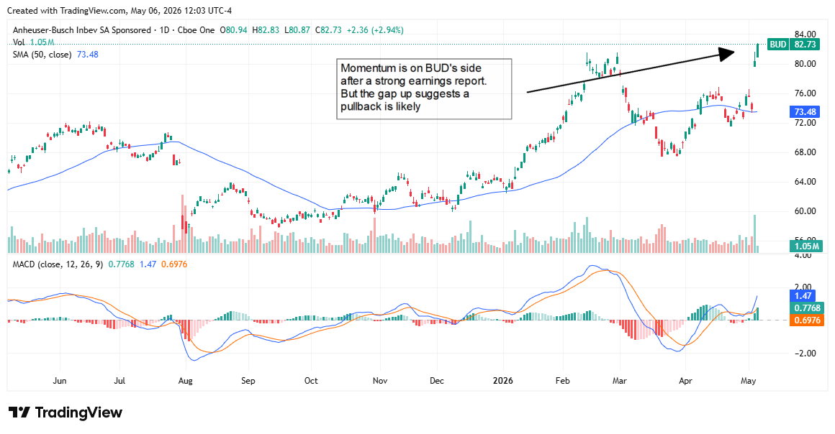Click the 60.00 price axis label
Screen dimensions: 835x434
[x=805, y=211]
